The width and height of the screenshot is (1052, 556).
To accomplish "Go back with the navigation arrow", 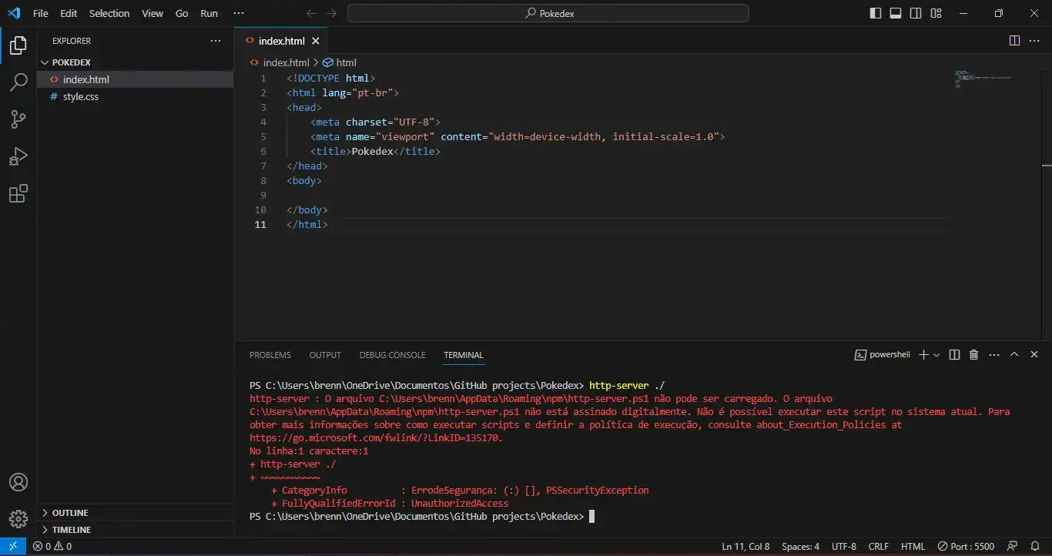I will (311, 13).
